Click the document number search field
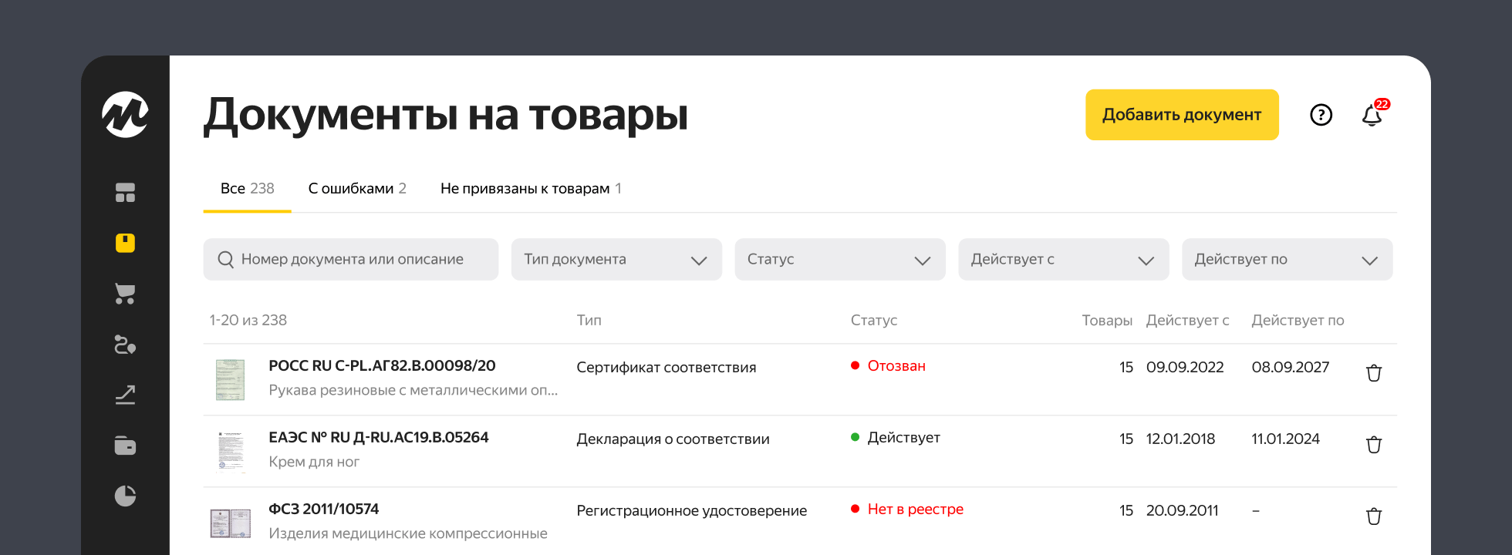The width and height of the screenshot is (1512, 555). pos(352,260)
